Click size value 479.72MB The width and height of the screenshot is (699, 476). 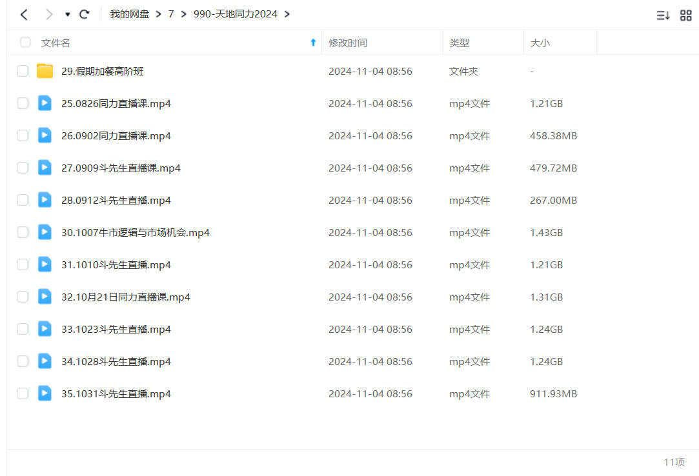pos(553,168)
